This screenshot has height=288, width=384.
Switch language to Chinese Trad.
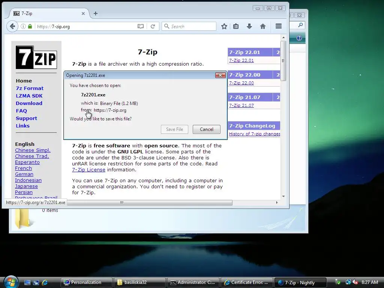click(32, 156)
